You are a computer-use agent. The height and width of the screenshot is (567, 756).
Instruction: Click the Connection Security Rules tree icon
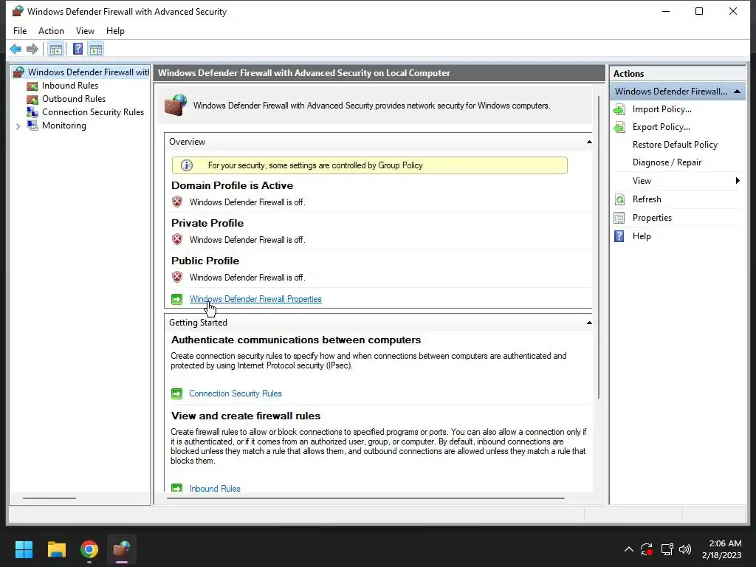click(32, 112)
